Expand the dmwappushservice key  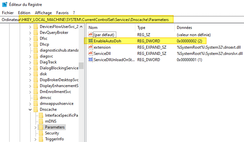click(x=30, y=104)
